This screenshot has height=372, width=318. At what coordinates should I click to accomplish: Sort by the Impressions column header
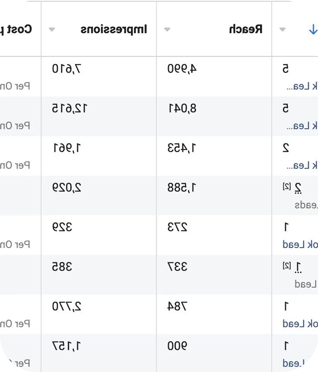[x=114, y=29]
